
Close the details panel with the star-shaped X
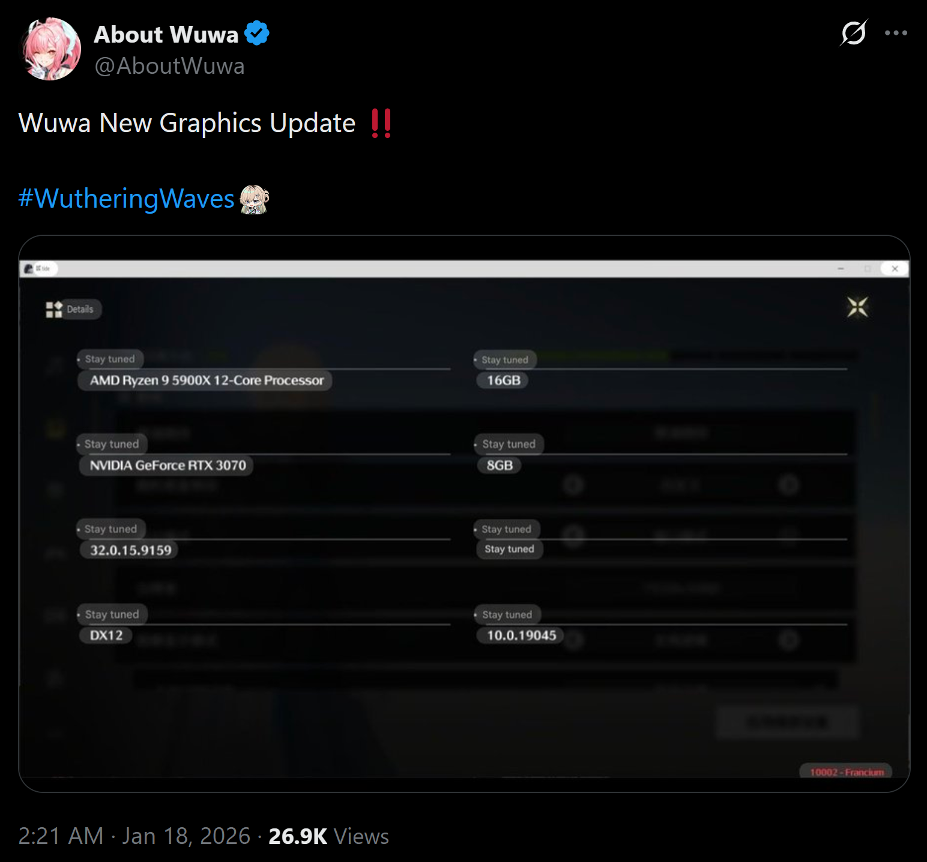click(x=857, y=307)
